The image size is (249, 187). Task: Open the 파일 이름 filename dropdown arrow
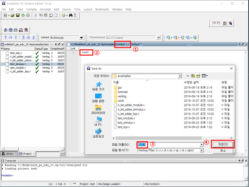pos(202,144)
